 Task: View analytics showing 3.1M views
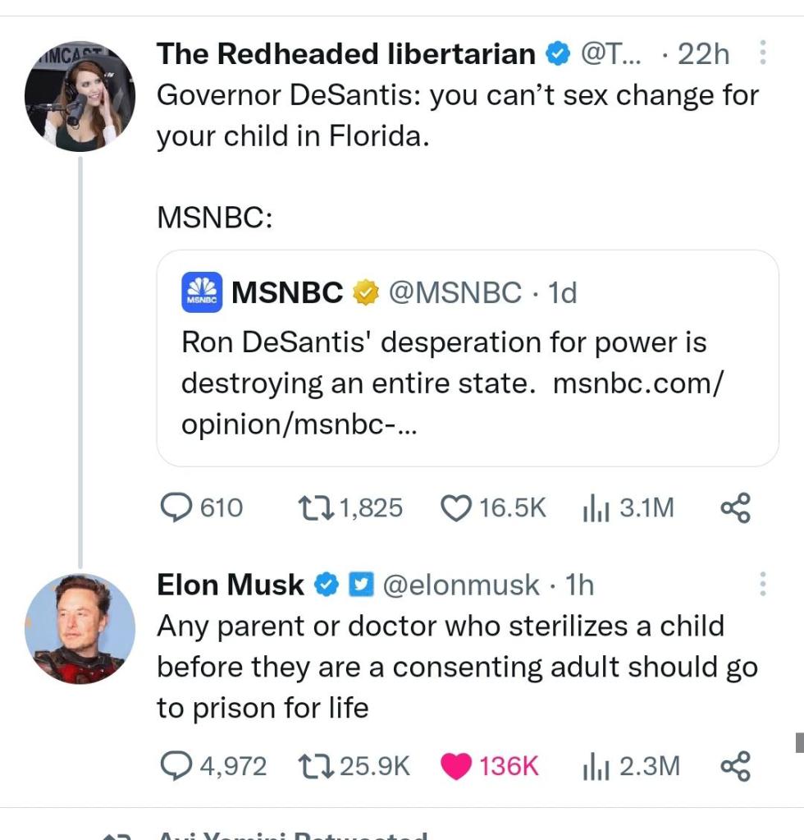594,508
